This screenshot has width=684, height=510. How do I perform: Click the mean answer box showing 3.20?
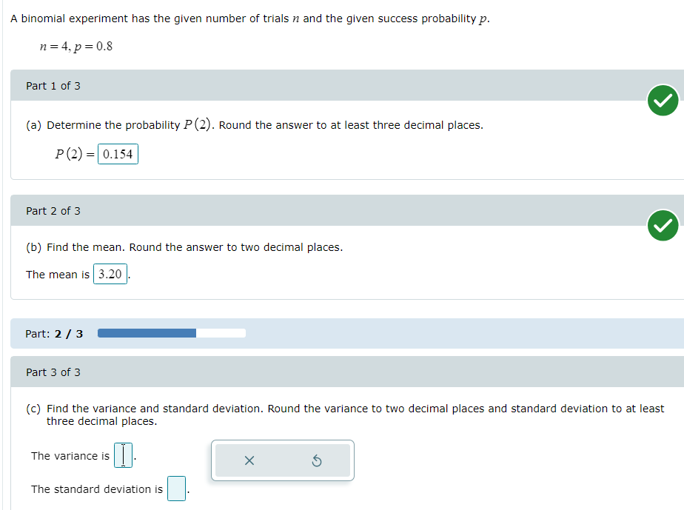[x=110, y=273]
